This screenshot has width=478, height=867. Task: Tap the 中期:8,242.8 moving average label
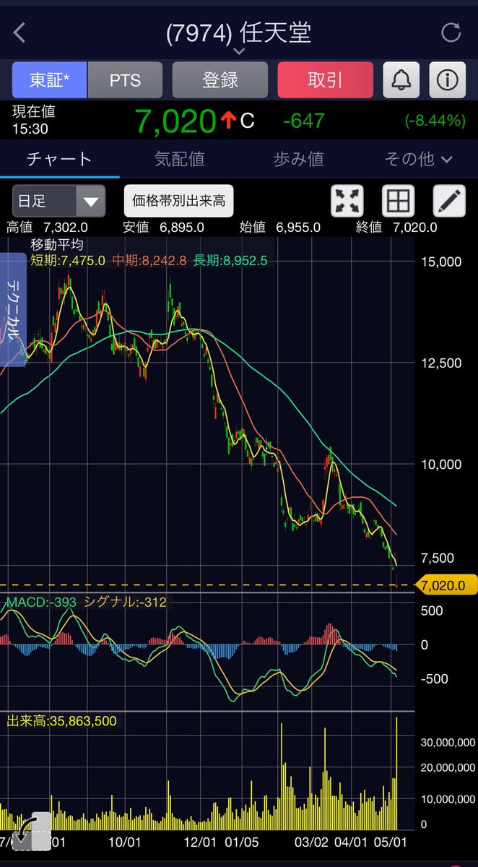coord(149,260)
